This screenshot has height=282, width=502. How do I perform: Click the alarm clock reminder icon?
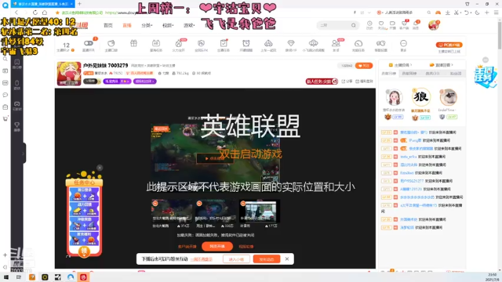coord(246,43)
